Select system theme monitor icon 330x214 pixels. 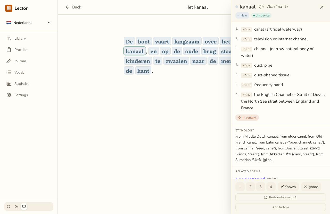24,207
